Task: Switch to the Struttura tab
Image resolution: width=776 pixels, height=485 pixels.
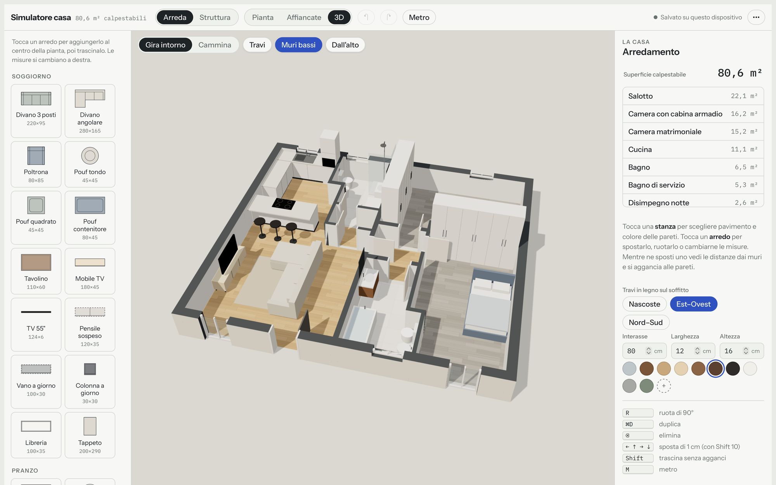Action: (x=215, y=17)
